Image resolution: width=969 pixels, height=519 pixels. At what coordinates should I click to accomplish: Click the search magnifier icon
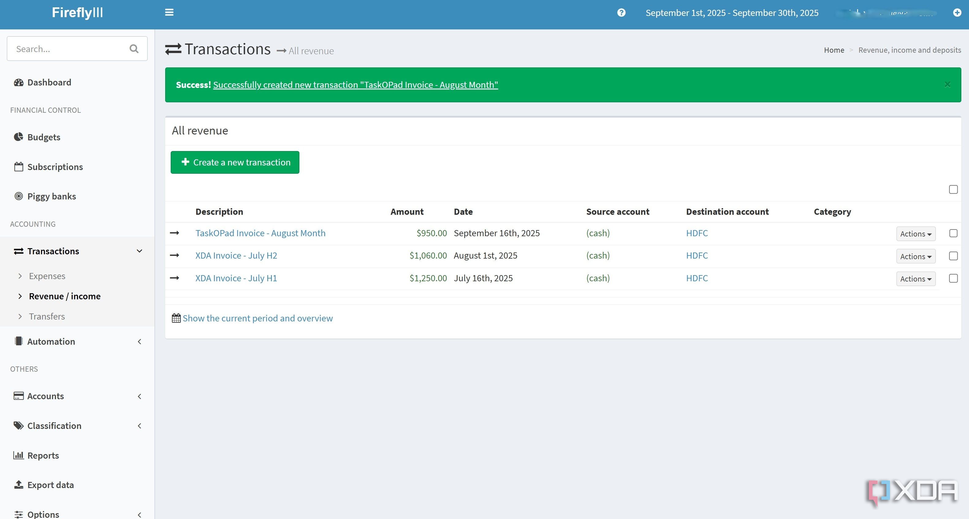click(134, 48)
